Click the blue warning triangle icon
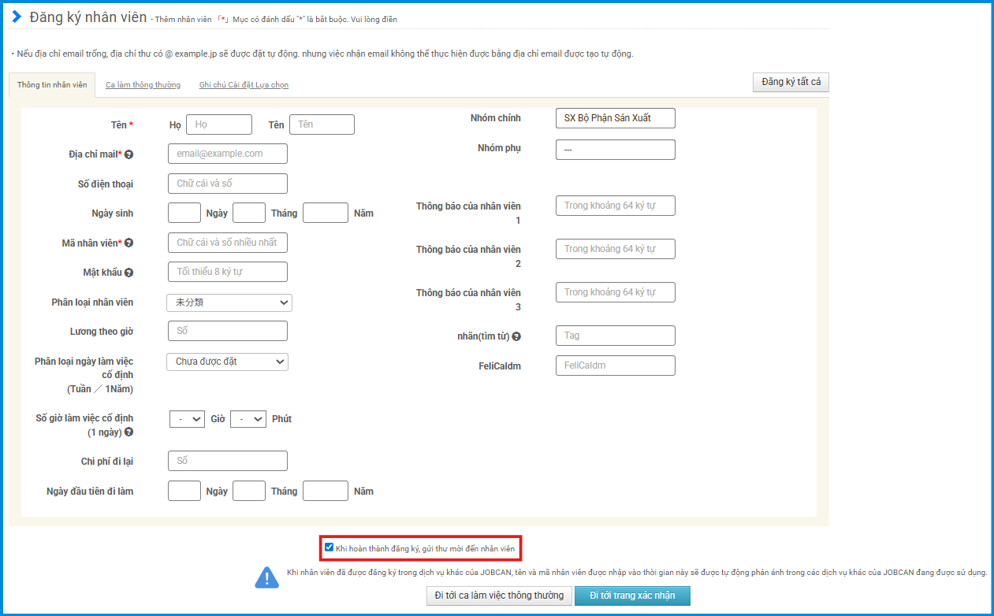Screen dimensions: 994x616 pyautogui.click(x=266, y=578)
